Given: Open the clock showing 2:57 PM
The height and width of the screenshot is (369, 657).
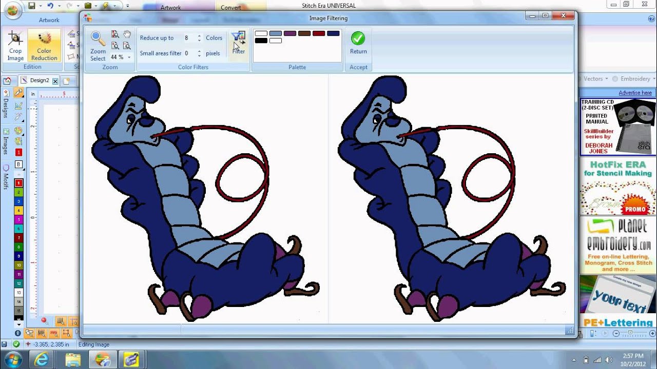Looking at the screenshot, I should coord(632,359).
